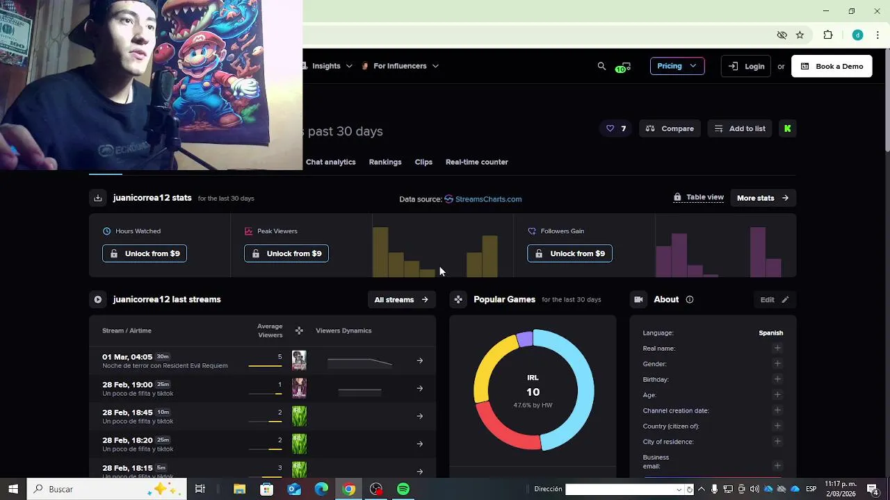Click the crossed-eye tracking icon in address bar

(782, 35)
